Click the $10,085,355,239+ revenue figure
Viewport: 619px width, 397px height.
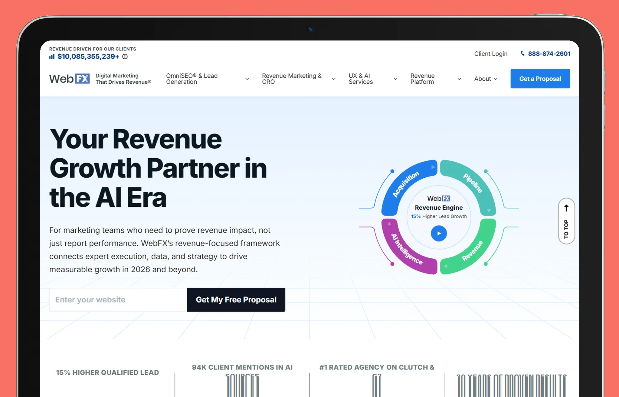point(88,56)
